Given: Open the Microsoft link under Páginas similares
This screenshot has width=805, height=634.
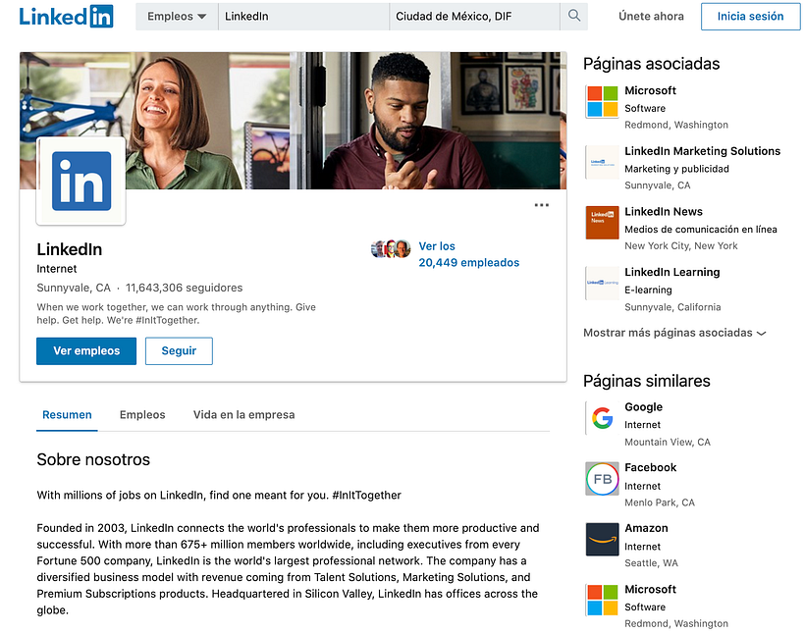Looking at the screenshot, I should [650, 589].
